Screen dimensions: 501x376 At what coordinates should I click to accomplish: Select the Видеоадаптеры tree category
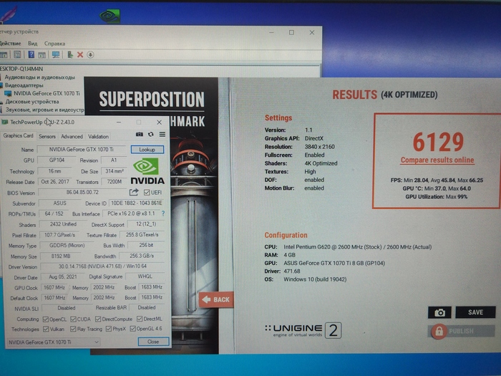click(x=24, y=85)
